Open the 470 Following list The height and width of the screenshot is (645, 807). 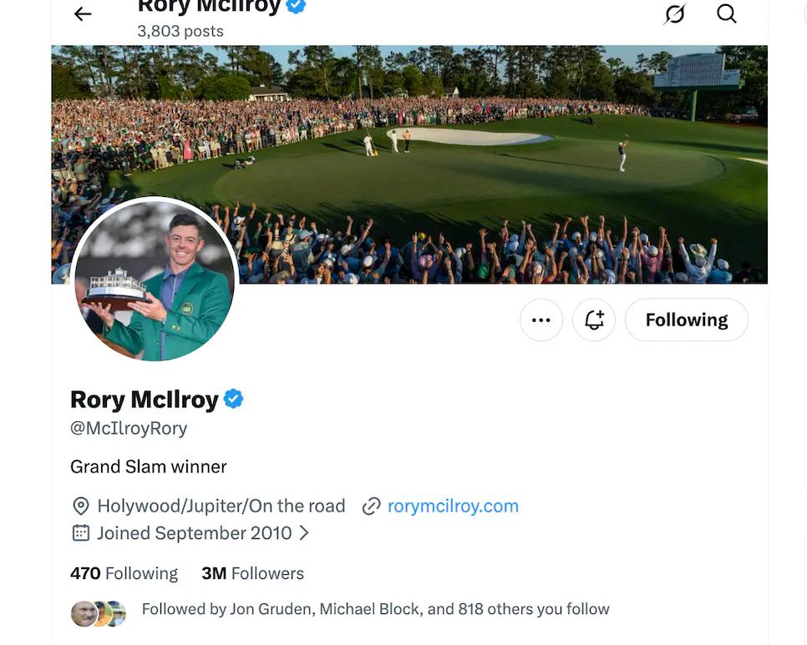pyautogui.click(x=124, y=573)
